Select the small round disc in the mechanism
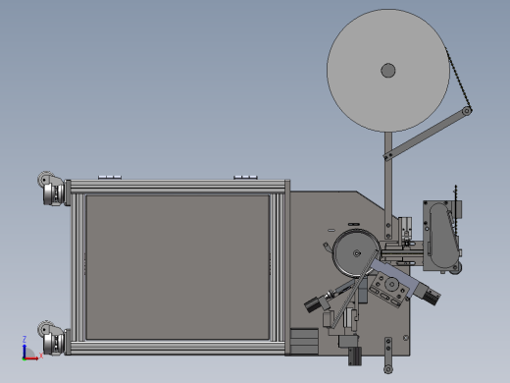Image resolution: width=510 pixels, height=383 pixels. (x=356, y=253)
